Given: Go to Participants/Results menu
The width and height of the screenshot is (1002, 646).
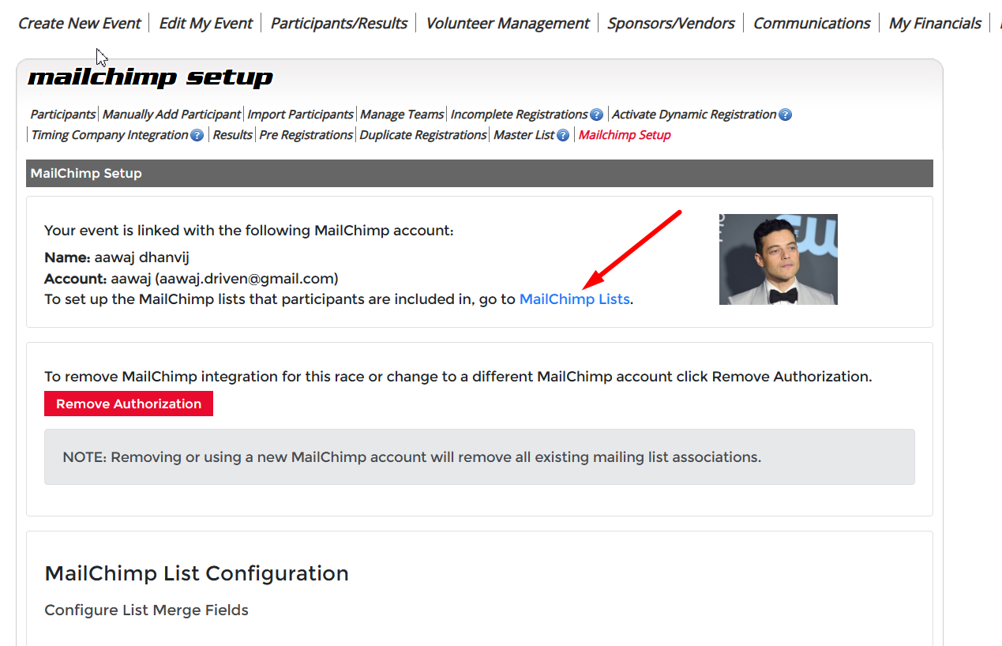Looking at the screenshot, I should [339, 24].
